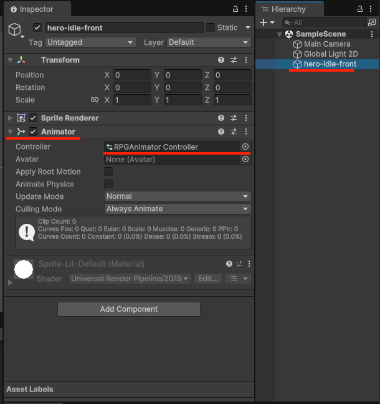Open SampleScene options menu dots
The height and width of the screenshot is (404, 380).
(372, 34)
